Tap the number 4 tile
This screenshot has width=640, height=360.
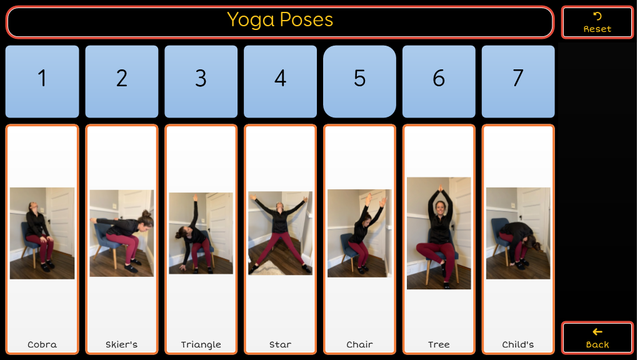[x=280, y=82]
